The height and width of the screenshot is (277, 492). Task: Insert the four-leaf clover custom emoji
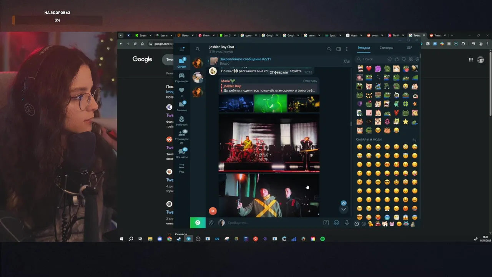pos(406,104)
